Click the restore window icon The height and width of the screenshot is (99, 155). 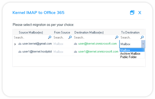coord(132,12)
